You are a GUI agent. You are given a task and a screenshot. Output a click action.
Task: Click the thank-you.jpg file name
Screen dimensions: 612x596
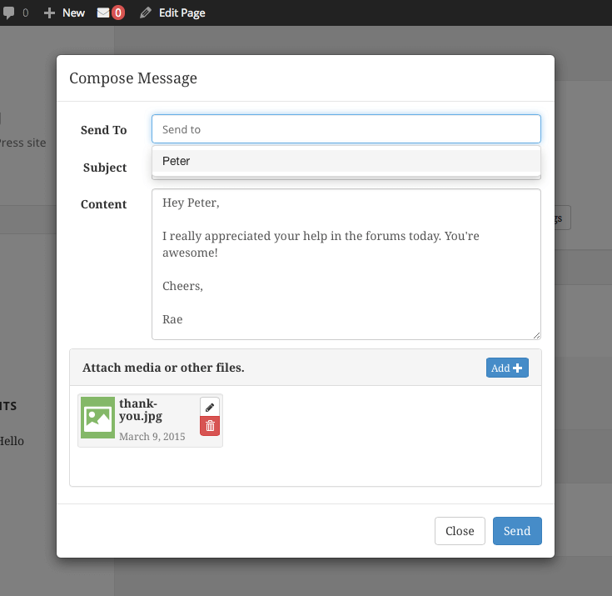click(x=141, y=409)
